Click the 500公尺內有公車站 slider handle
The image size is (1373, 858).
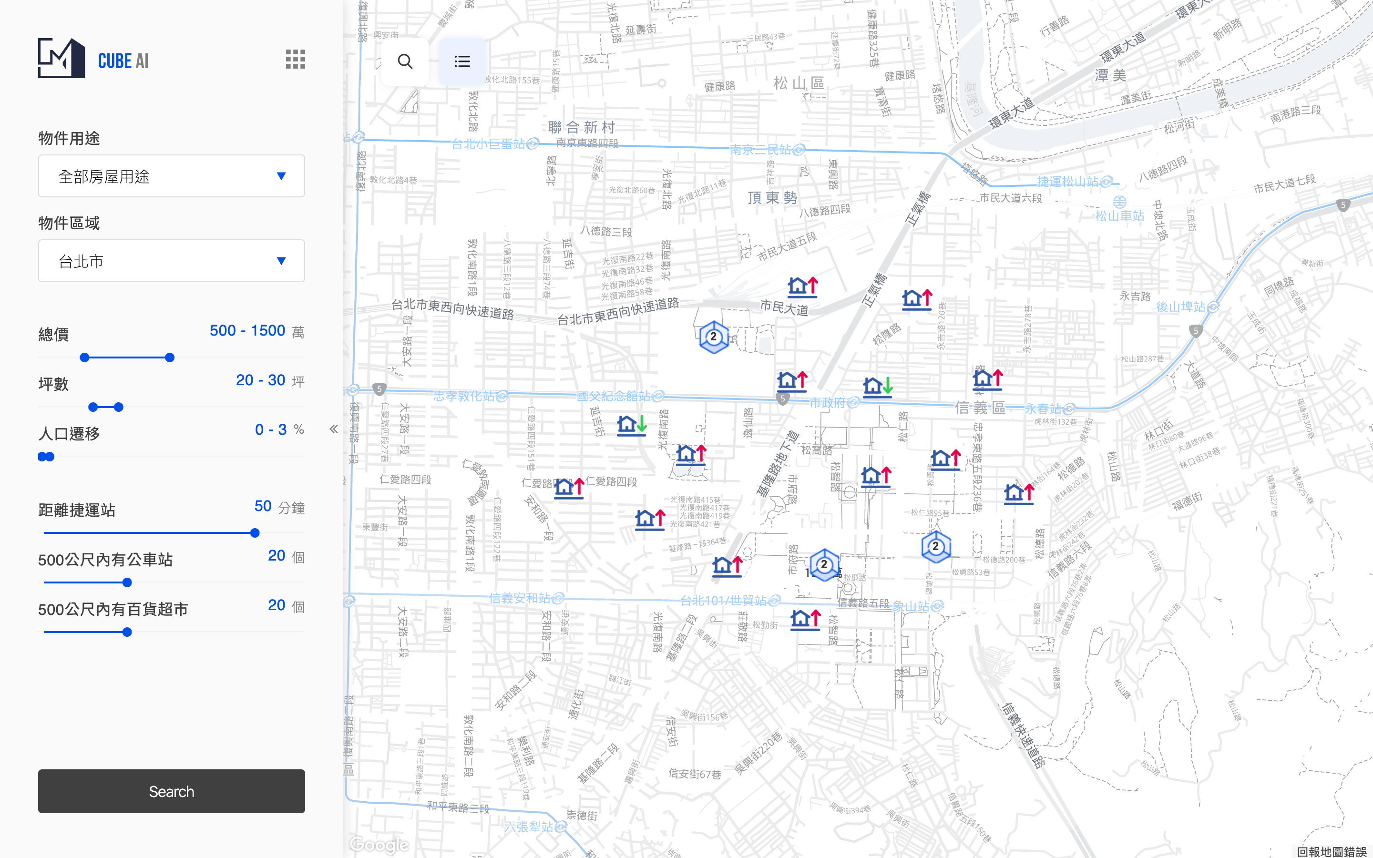(127, 582)
